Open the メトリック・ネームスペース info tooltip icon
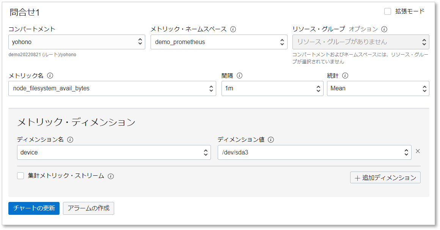Screen dimensions: 440x230 pos(232,29)
